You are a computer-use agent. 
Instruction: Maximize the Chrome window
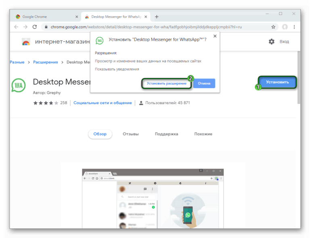(x=281, y=14)
